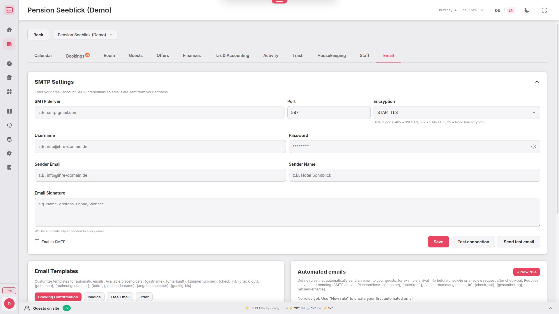This screenshot has height=314, width=559.
Task: Click the Pro badge in sidebar
Action: click(x=9, y=291)
